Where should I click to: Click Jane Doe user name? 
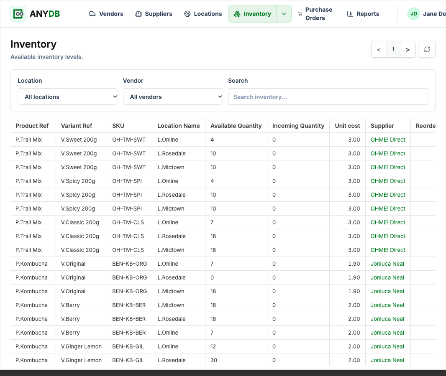pyautogui.click(x=434, y=14)
